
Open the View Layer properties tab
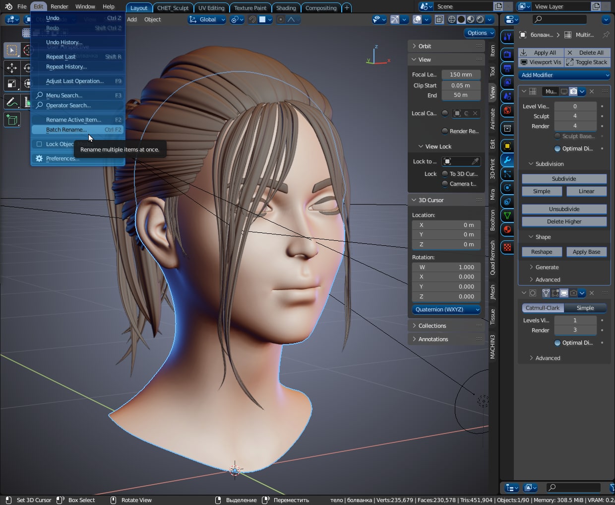pos(507,82)
